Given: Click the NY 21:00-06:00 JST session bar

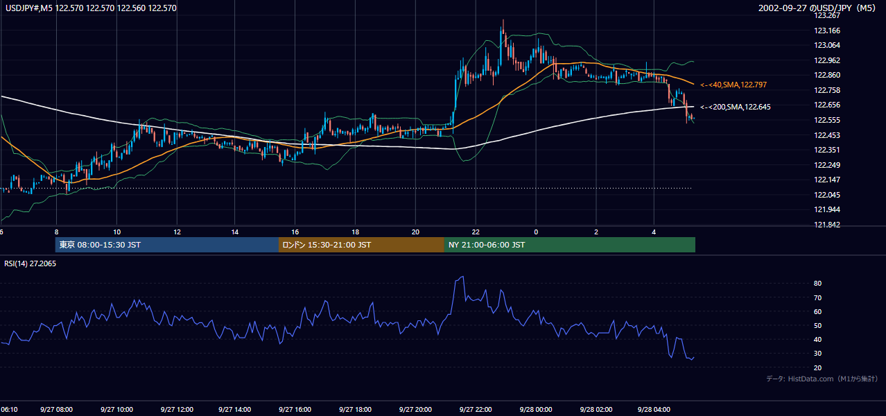Looking at the screenshot, I should [x=570, y=245].
